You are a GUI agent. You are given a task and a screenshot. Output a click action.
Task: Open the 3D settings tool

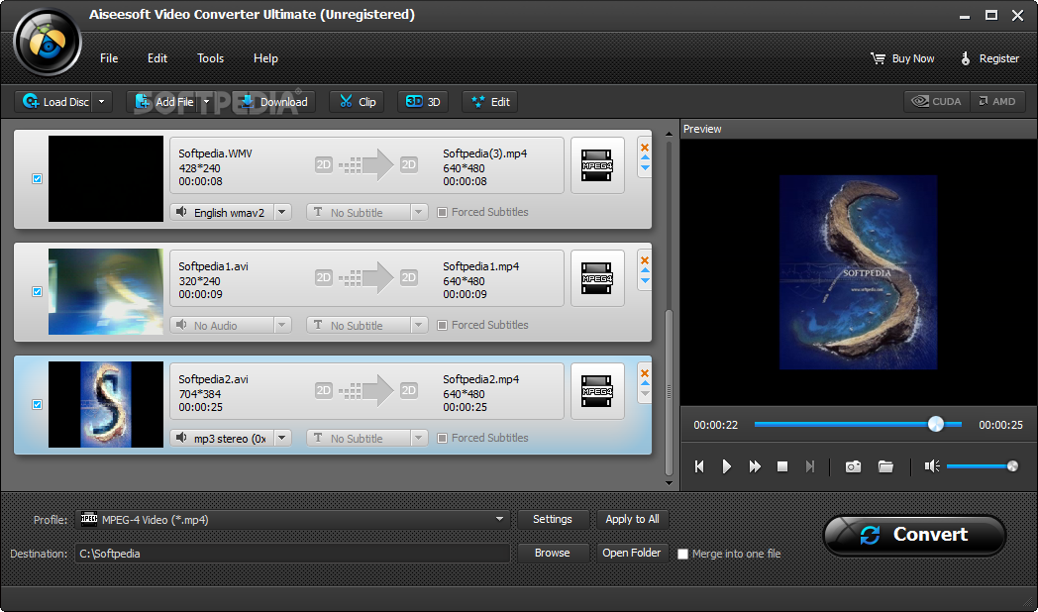pos(423,102)
